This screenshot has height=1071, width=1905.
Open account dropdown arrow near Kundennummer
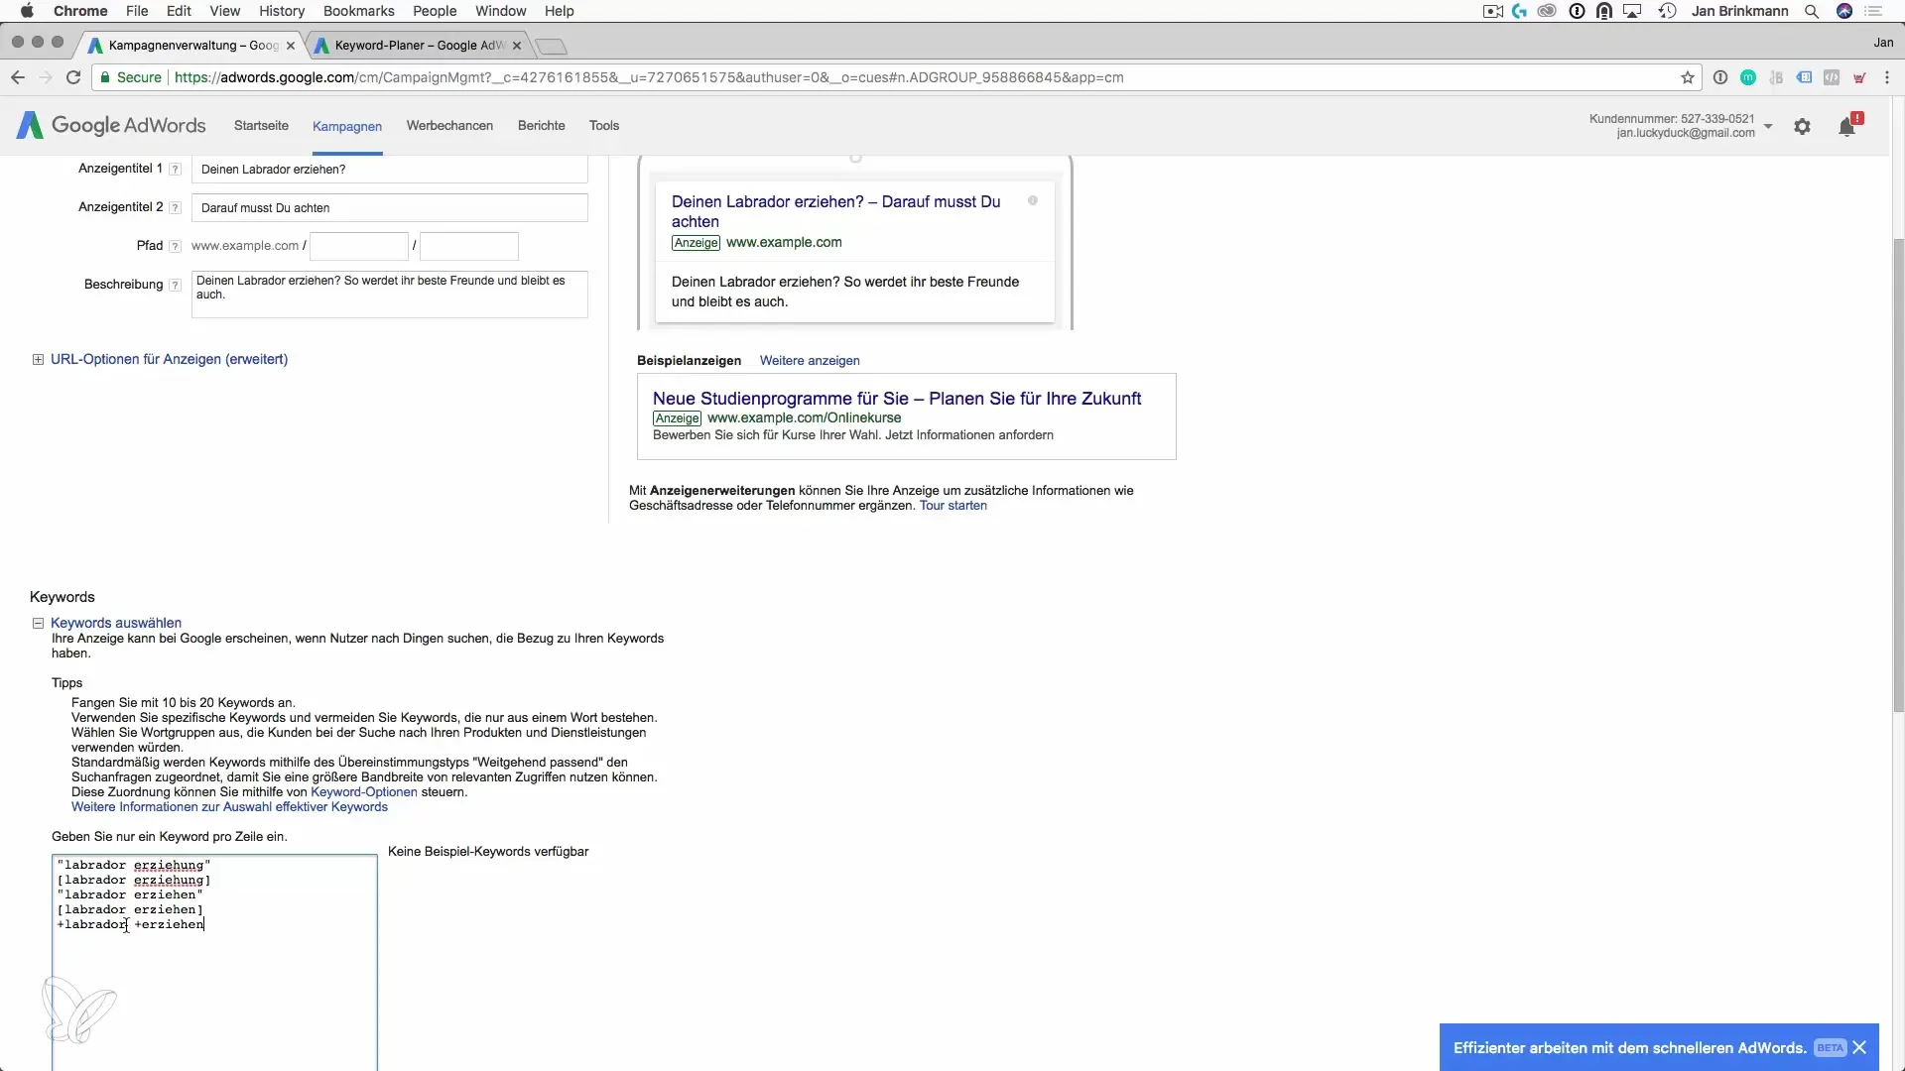pyautogui.click(x=1768, y=127)
